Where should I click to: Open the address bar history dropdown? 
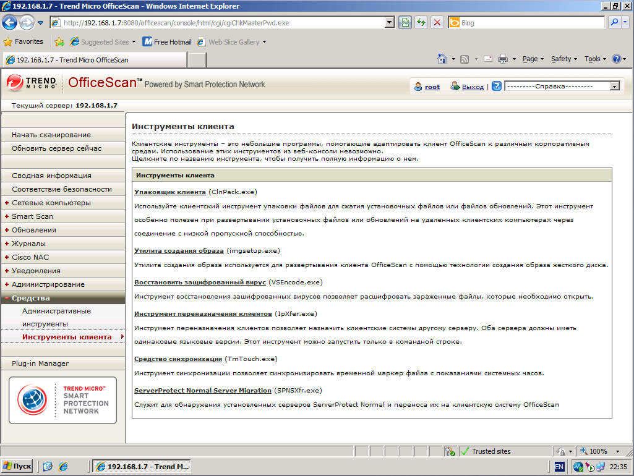[x=390, y=23]
